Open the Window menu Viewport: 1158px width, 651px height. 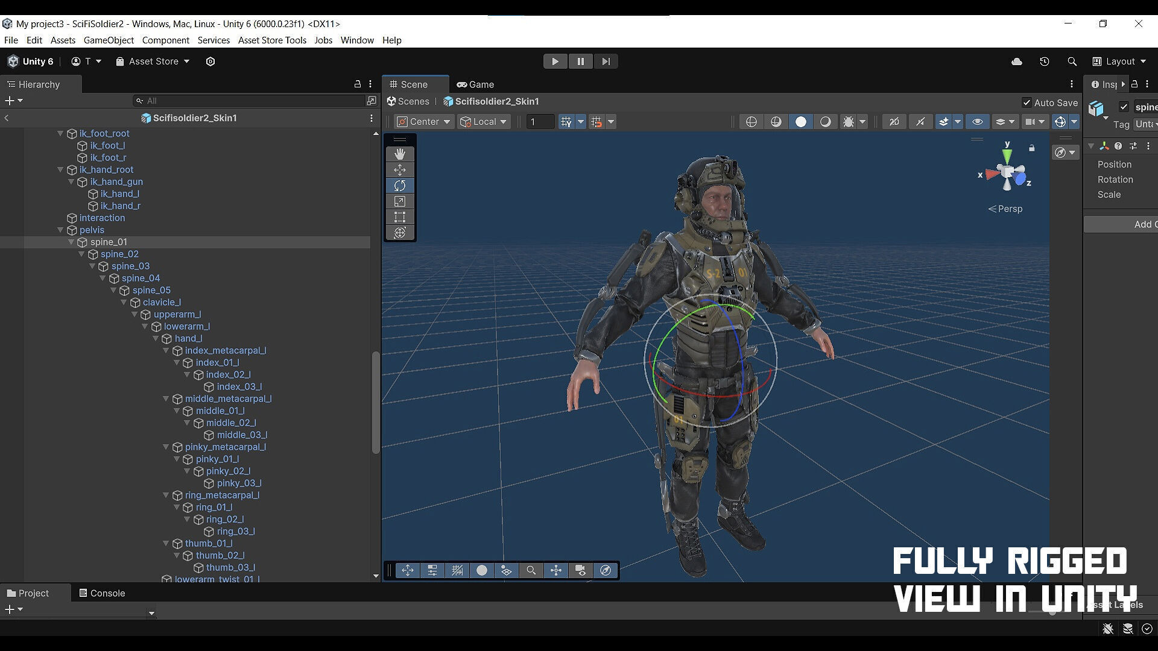point(357,40)
